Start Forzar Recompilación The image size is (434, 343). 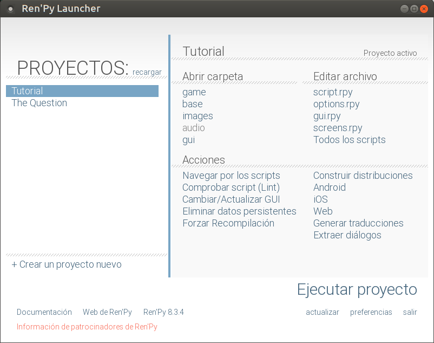pyautogui.click(x=228, y=223)
